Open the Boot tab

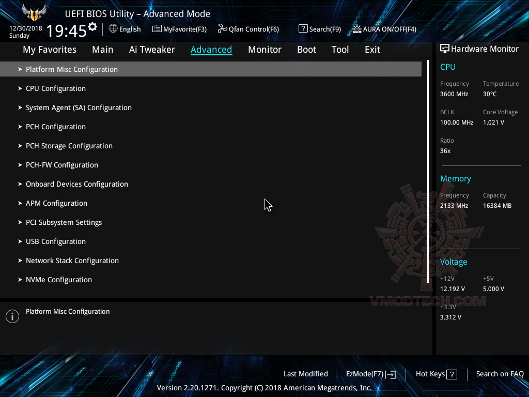click(x=306, y=49)
